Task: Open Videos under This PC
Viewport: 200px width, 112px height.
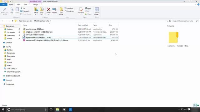Action: (x=9, y=66)
